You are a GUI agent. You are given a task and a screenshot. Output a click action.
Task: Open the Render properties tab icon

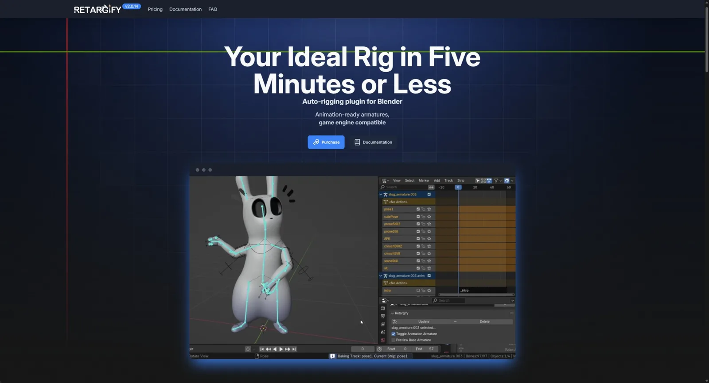pos(383,308)
